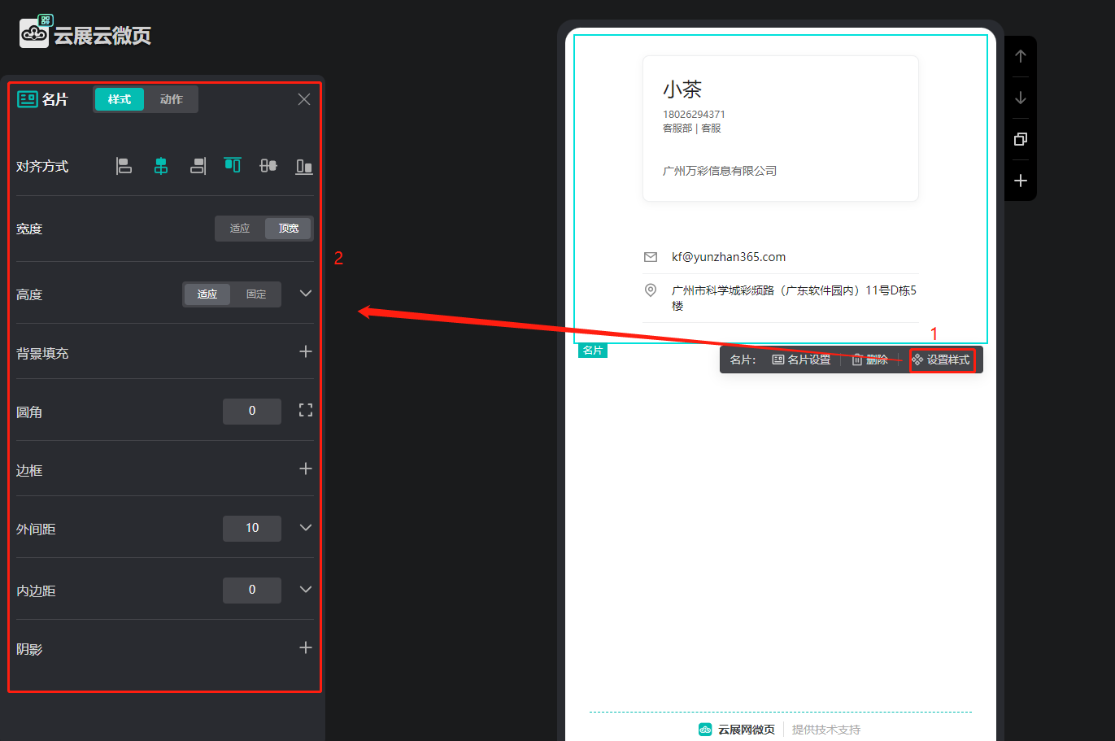Set height to 固定

(256, 294)
